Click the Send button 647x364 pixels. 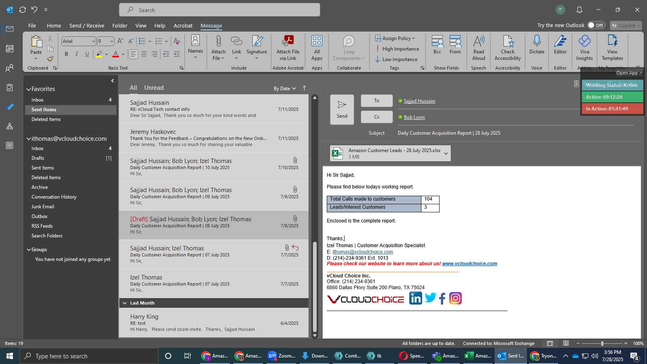[x=342, y=109]
